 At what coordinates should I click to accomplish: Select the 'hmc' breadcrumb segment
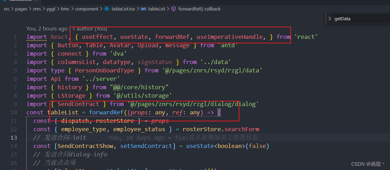coord(65,9)
